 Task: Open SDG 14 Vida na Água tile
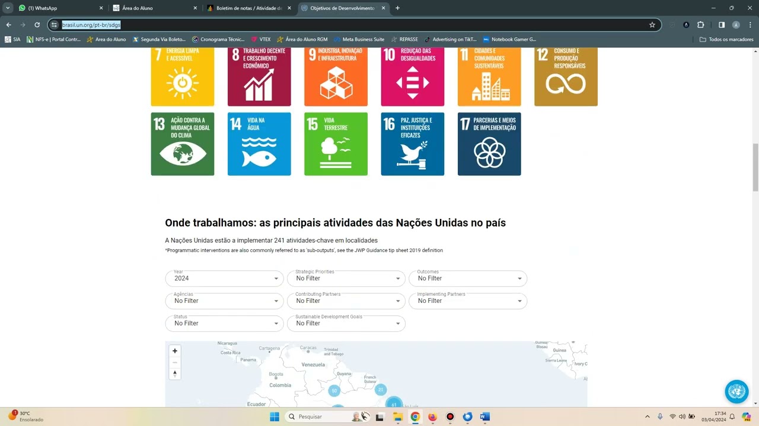pyautogui.click(x=259, y=144)
